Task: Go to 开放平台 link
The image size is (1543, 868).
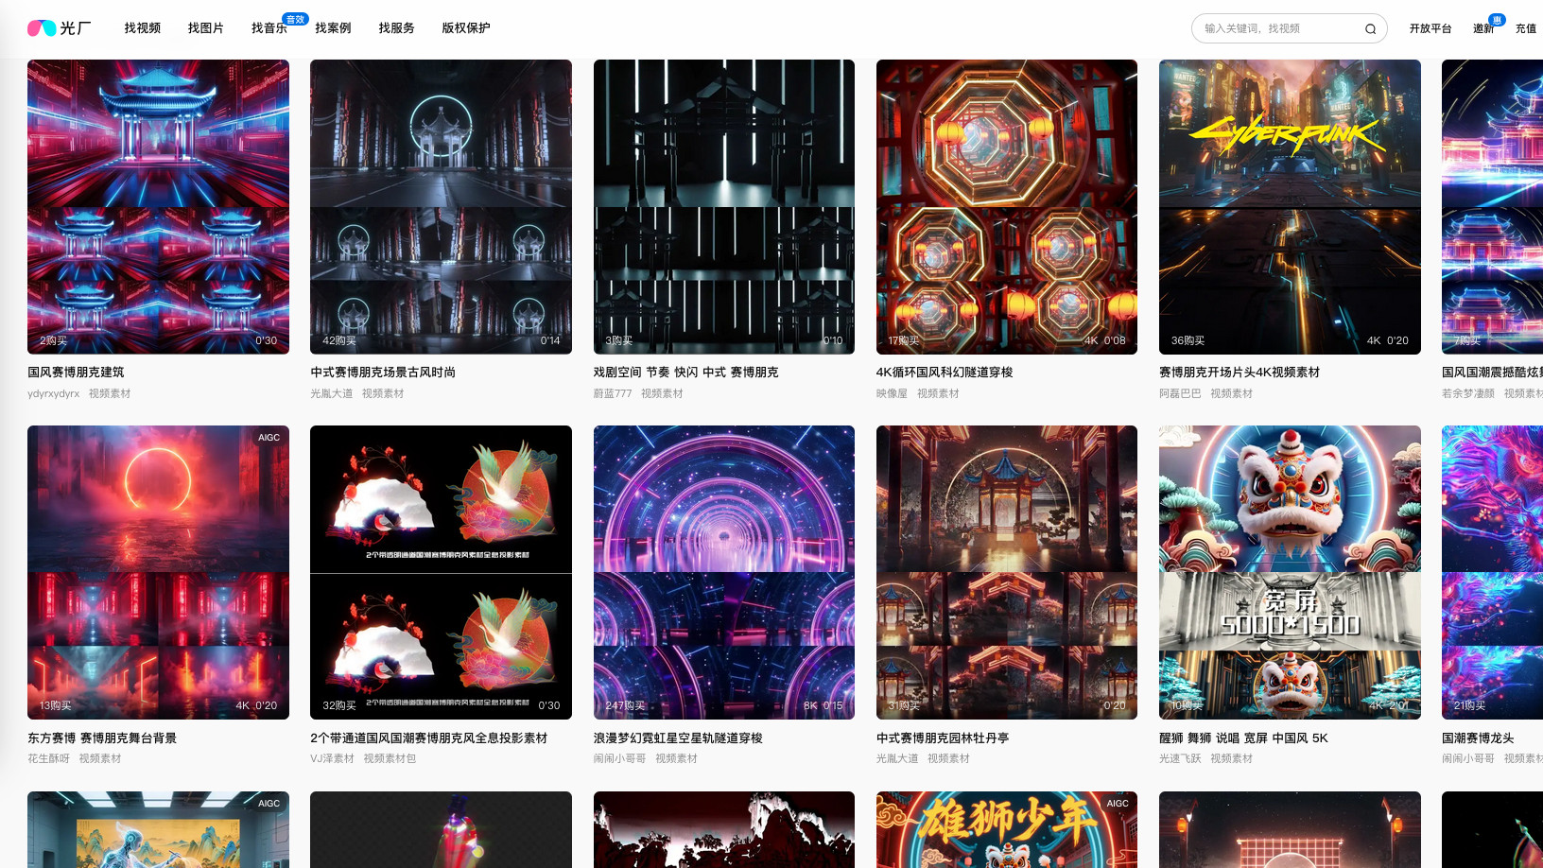Action: coord(1430,28)
